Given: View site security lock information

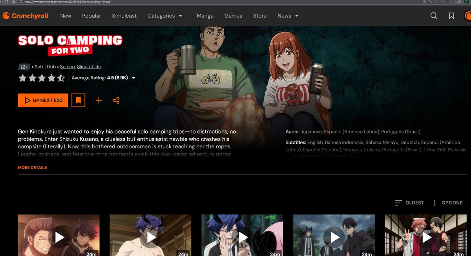Looking at the screenshot, I should point(20,2).
